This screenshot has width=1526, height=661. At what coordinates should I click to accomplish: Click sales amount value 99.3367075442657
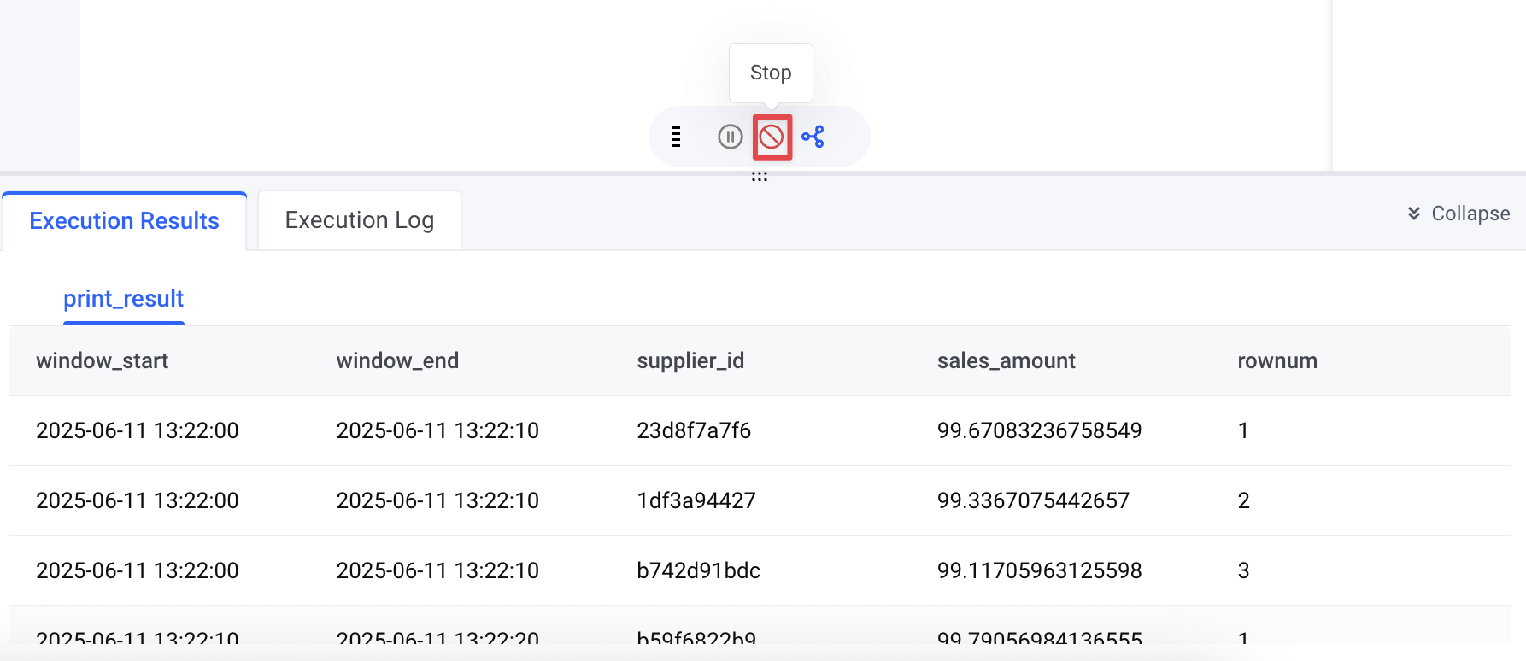[1033, 500]
